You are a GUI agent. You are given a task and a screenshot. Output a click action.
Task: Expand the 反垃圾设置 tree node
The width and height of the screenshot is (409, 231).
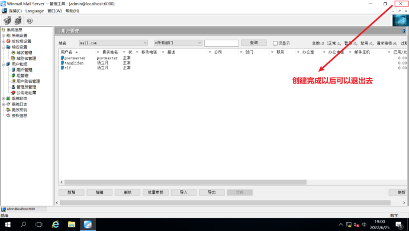click(x=4, y=41)
